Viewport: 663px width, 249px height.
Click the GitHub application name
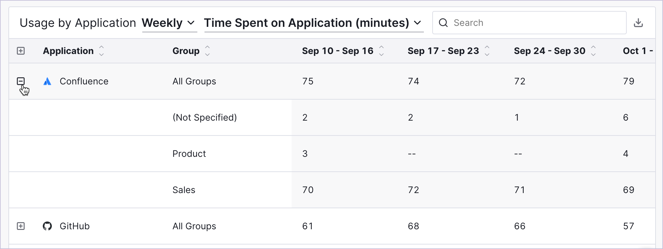(75, 226)
